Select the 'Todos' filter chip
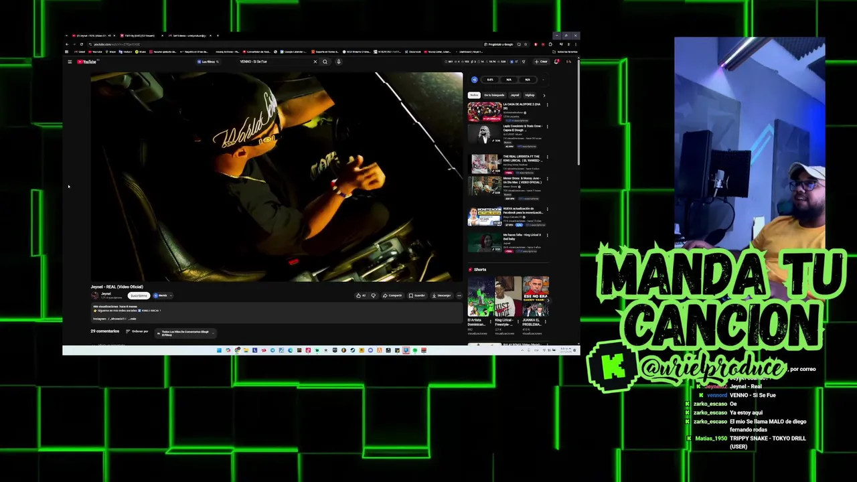Screen dimensions: 857x482 (x=474, y=95)
